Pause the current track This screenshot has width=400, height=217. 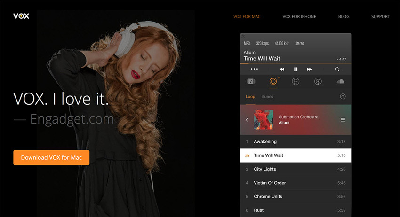296,69
